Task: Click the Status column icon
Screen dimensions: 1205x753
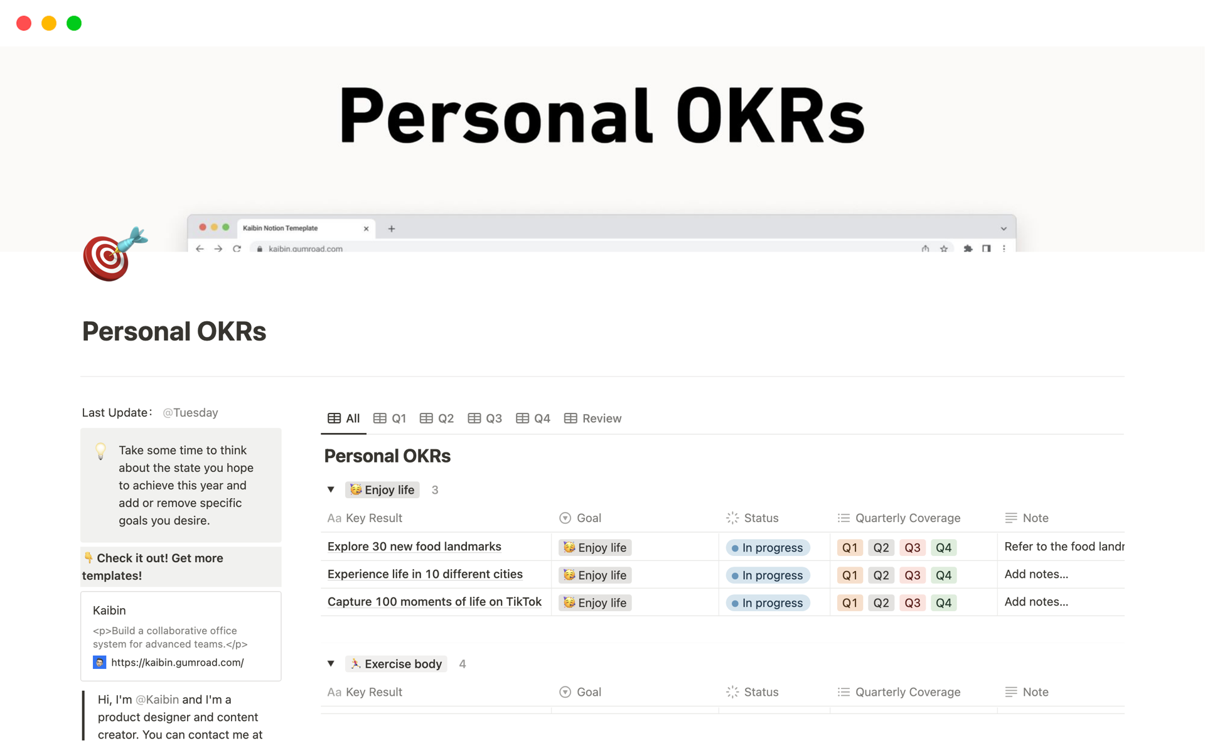Action: coord(732,518)
